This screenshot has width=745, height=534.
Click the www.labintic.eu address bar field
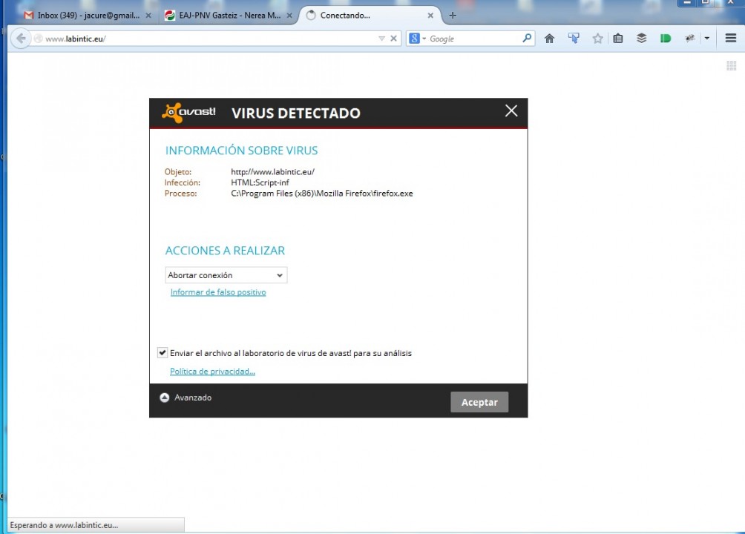point(208,39)
